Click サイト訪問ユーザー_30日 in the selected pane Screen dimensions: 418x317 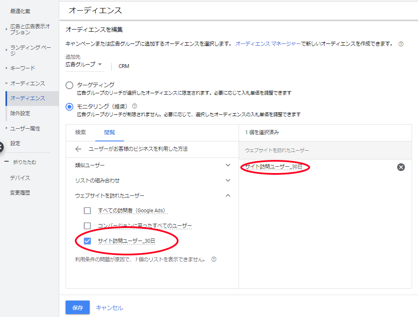[274, 167]
